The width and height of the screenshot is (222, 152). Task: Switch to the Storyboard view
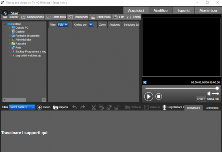click(x=194, y=108)
